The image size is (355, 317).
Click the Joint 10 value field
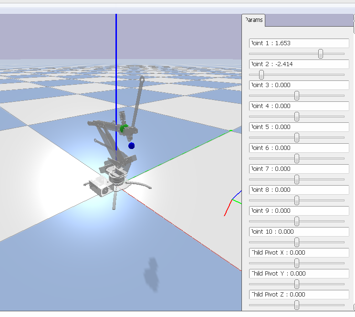pyautogui.click(x=299, y=232)
